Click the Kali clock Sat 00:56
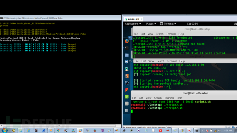The image size is (237, 133). [x=192, y=24]
